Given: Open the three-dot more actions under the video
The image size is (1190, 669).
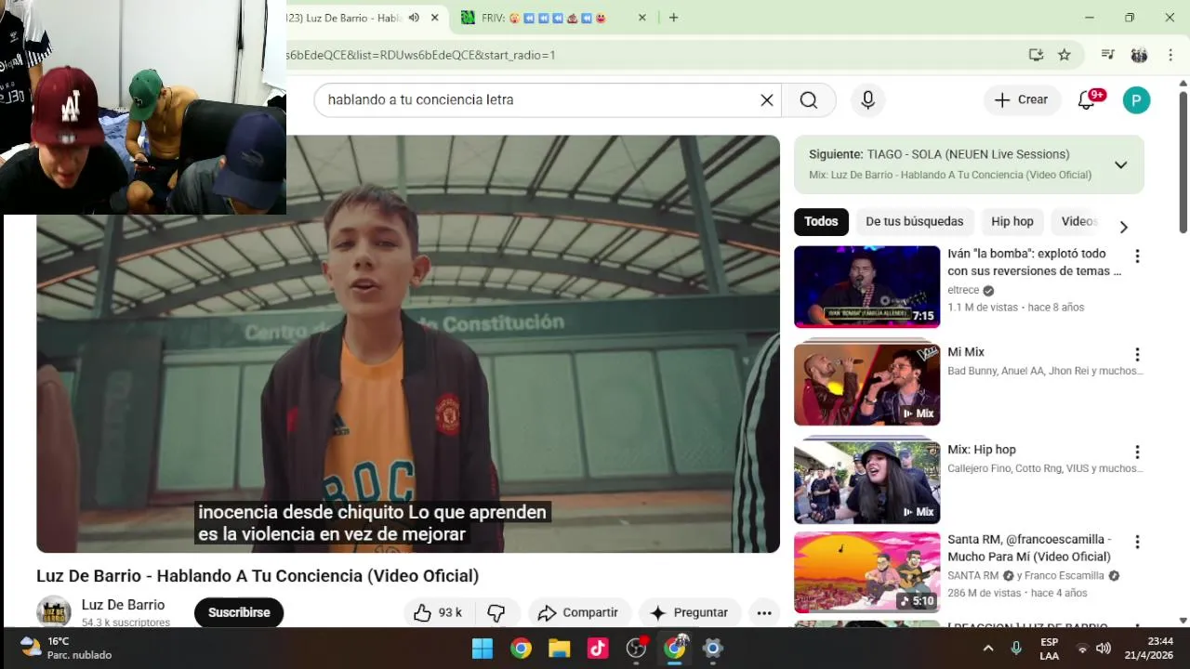Looking at the screenshot, I should (x=764, y=612).
